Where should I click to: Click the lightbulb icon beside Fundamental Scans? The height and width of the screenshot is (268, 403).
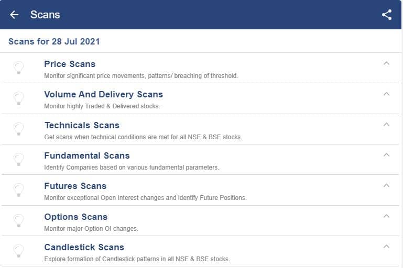(18, 160)
